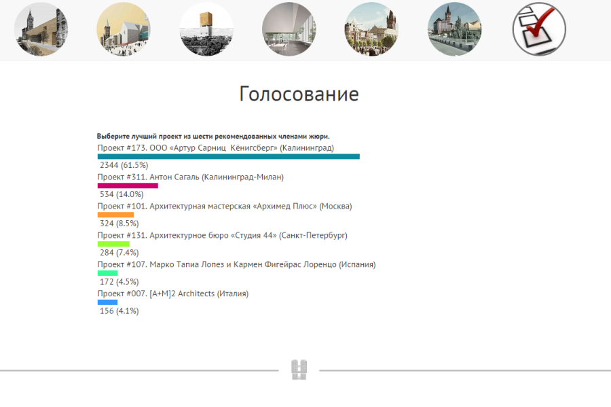This screenshot has height=407, width=611.
Task: Select Проект #311 Антон Сагаль label
Action: coord(190,177)
